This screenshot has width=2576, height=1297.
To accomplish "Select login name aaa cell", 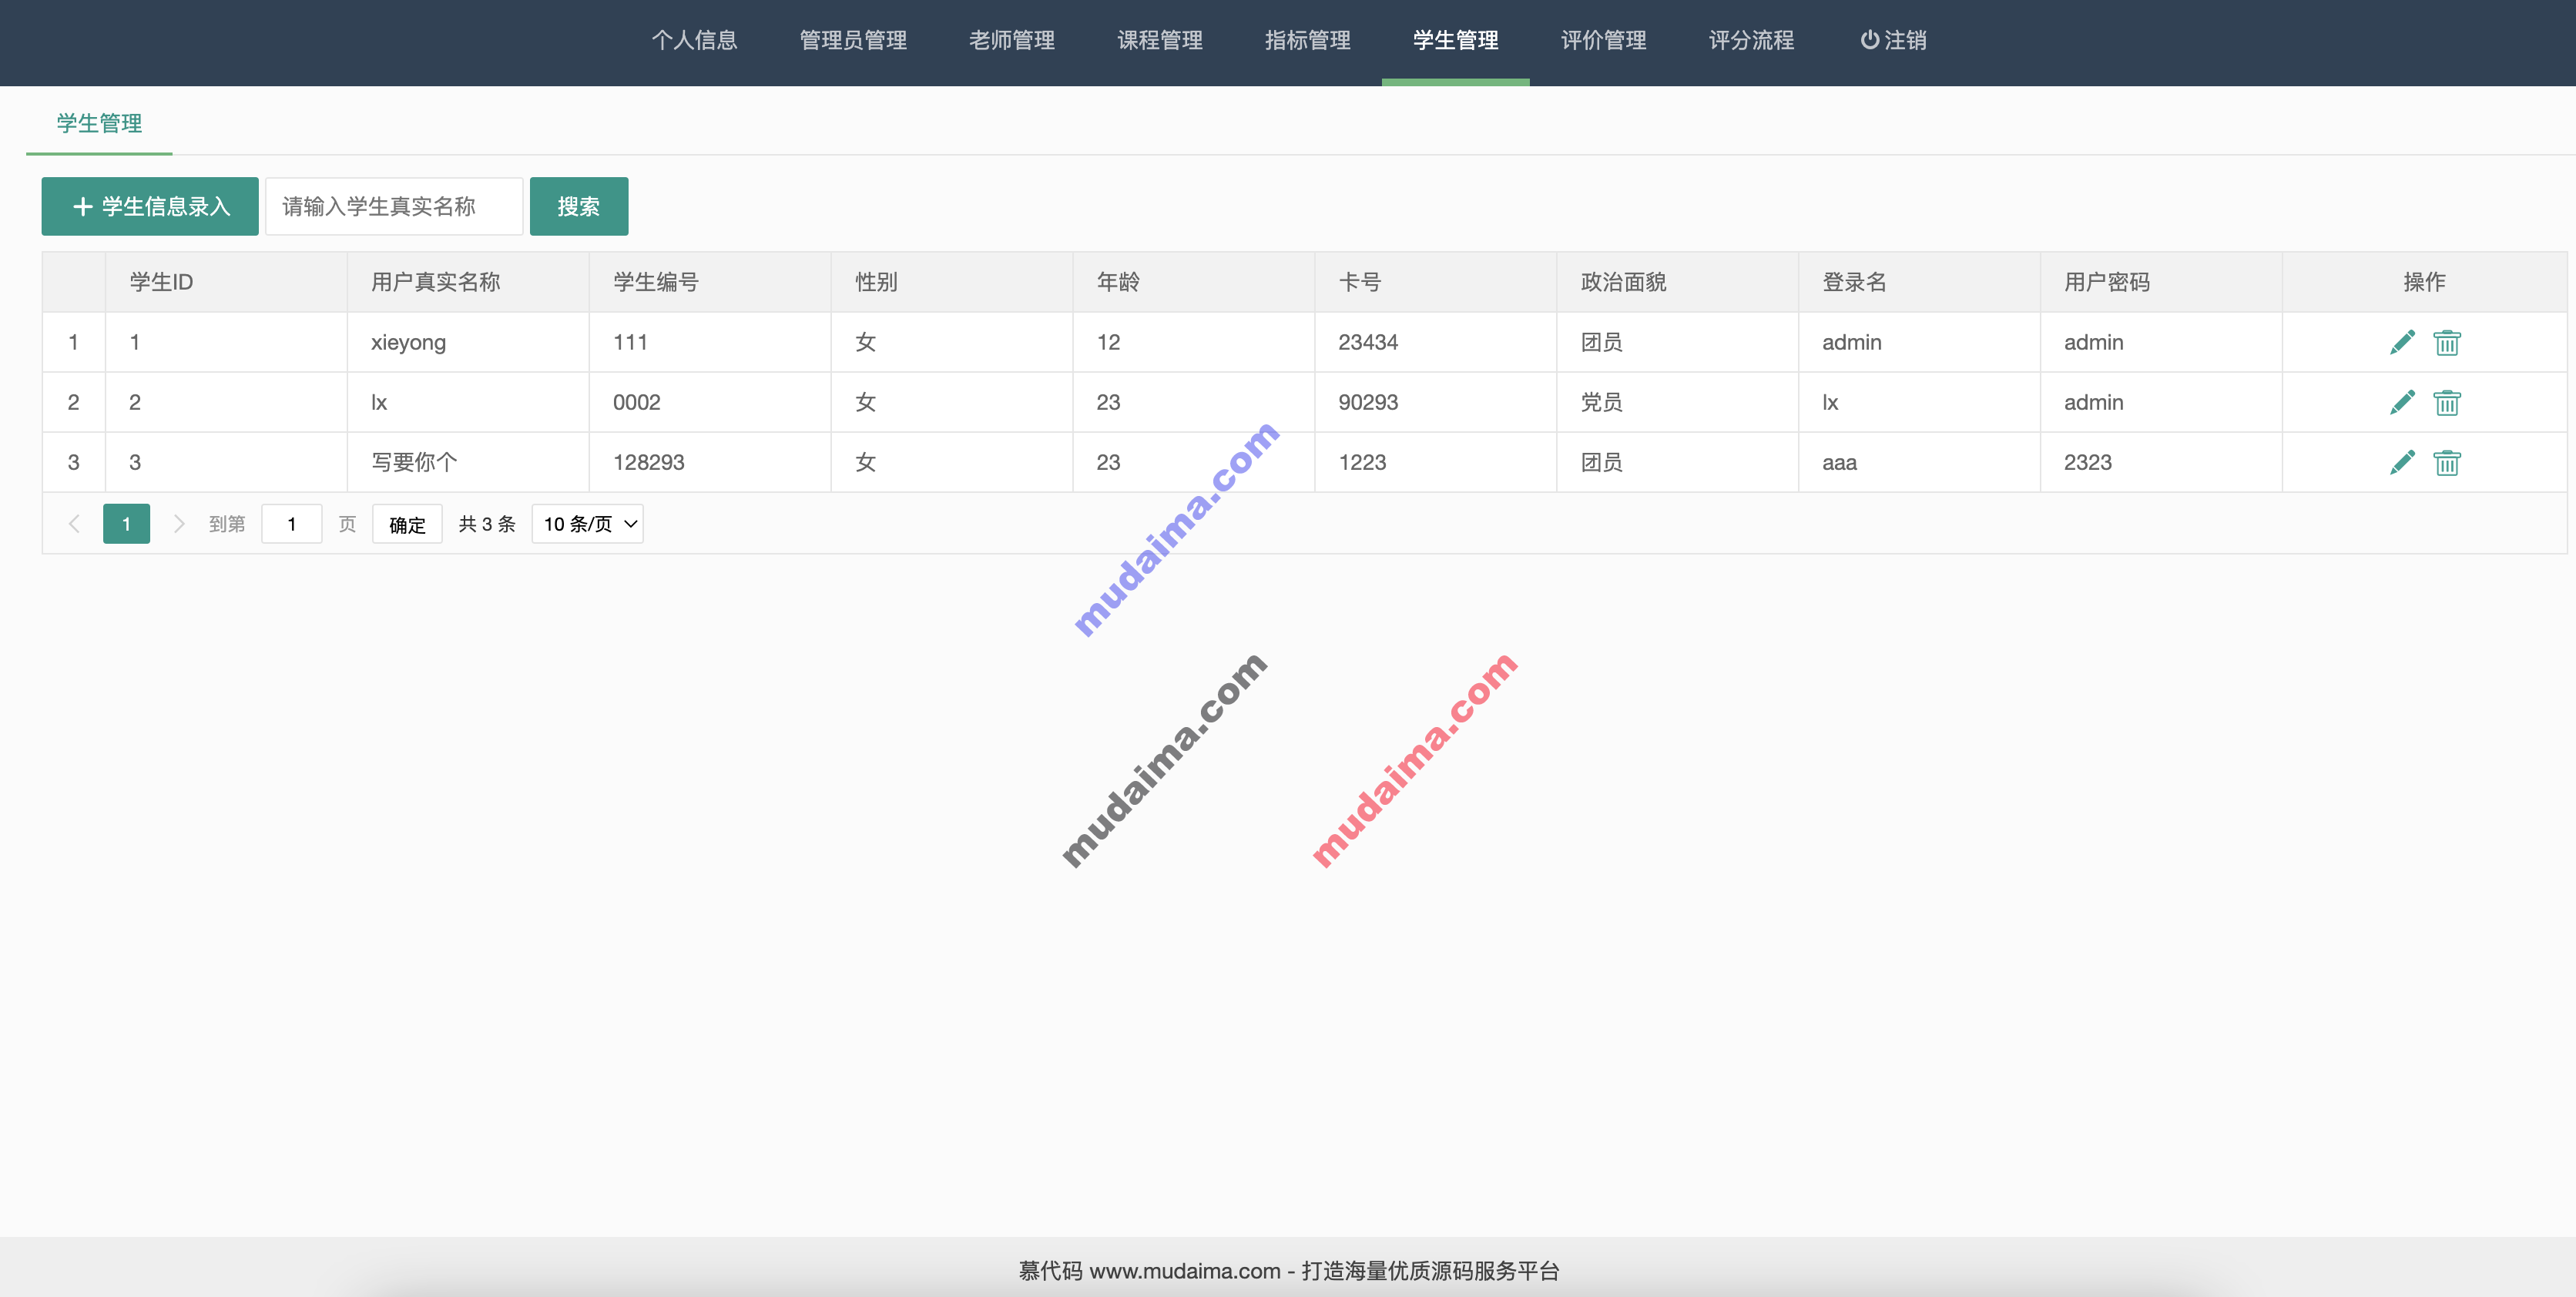I will tap(1920, 462).
